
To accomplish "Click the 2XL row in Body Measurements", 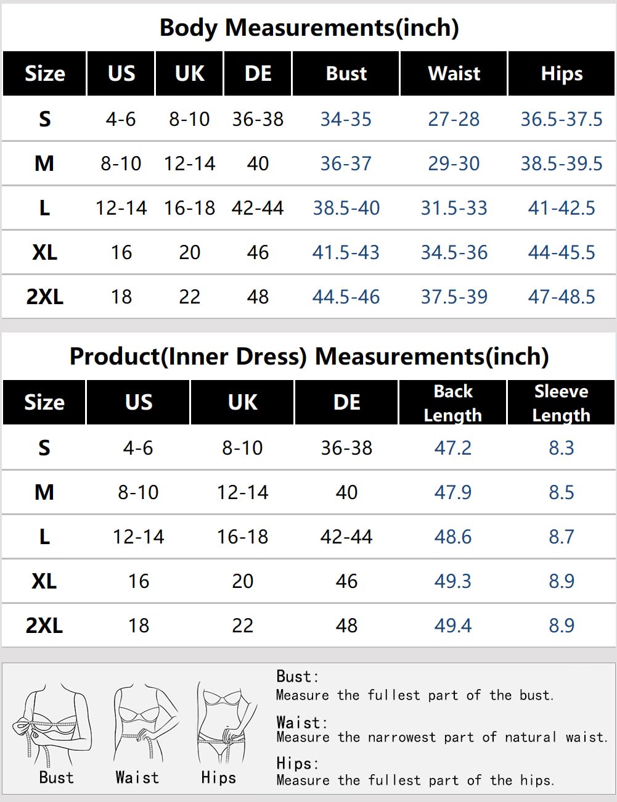I will [308, 297].
